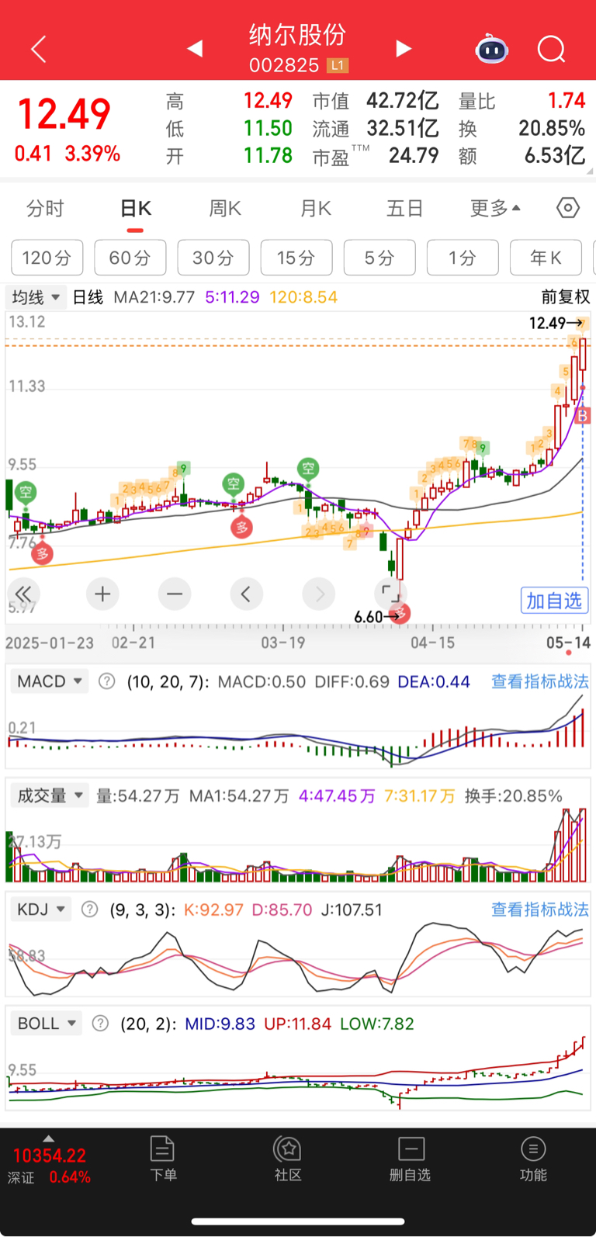Select the 1分 period button
Screen dimensions: 596x1237
point(463,258)
